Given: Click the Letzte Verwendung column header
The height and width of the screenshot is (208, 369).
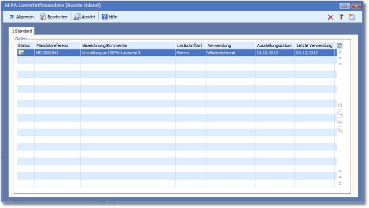Looking at the screenshot, I should pos(314,46).
